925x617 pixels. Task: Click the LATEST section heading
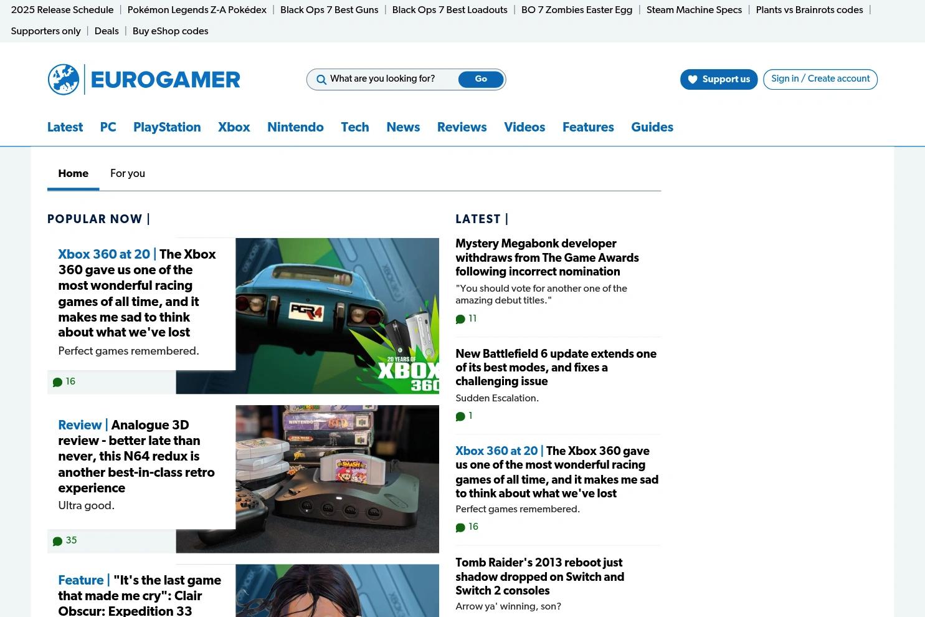pyautogui.click(x=481, y=219)
